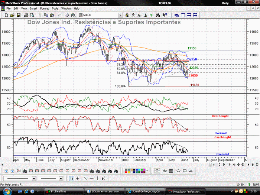Click the grid table icon beside abc
This screenshot has width=260, height=195.
tap(171, 171)
